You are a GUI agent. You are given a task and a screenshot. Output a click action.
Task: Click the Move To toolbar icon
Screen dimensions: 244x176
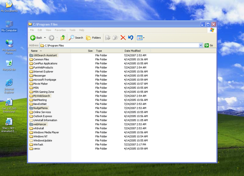coord(108,38)
